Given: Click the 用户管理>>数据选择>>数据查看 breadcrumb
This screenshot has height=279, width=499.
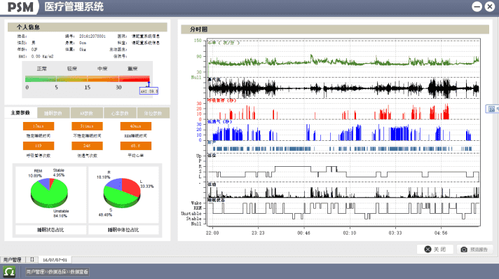Looking at the screenshot, I should [x=57, y=272].
